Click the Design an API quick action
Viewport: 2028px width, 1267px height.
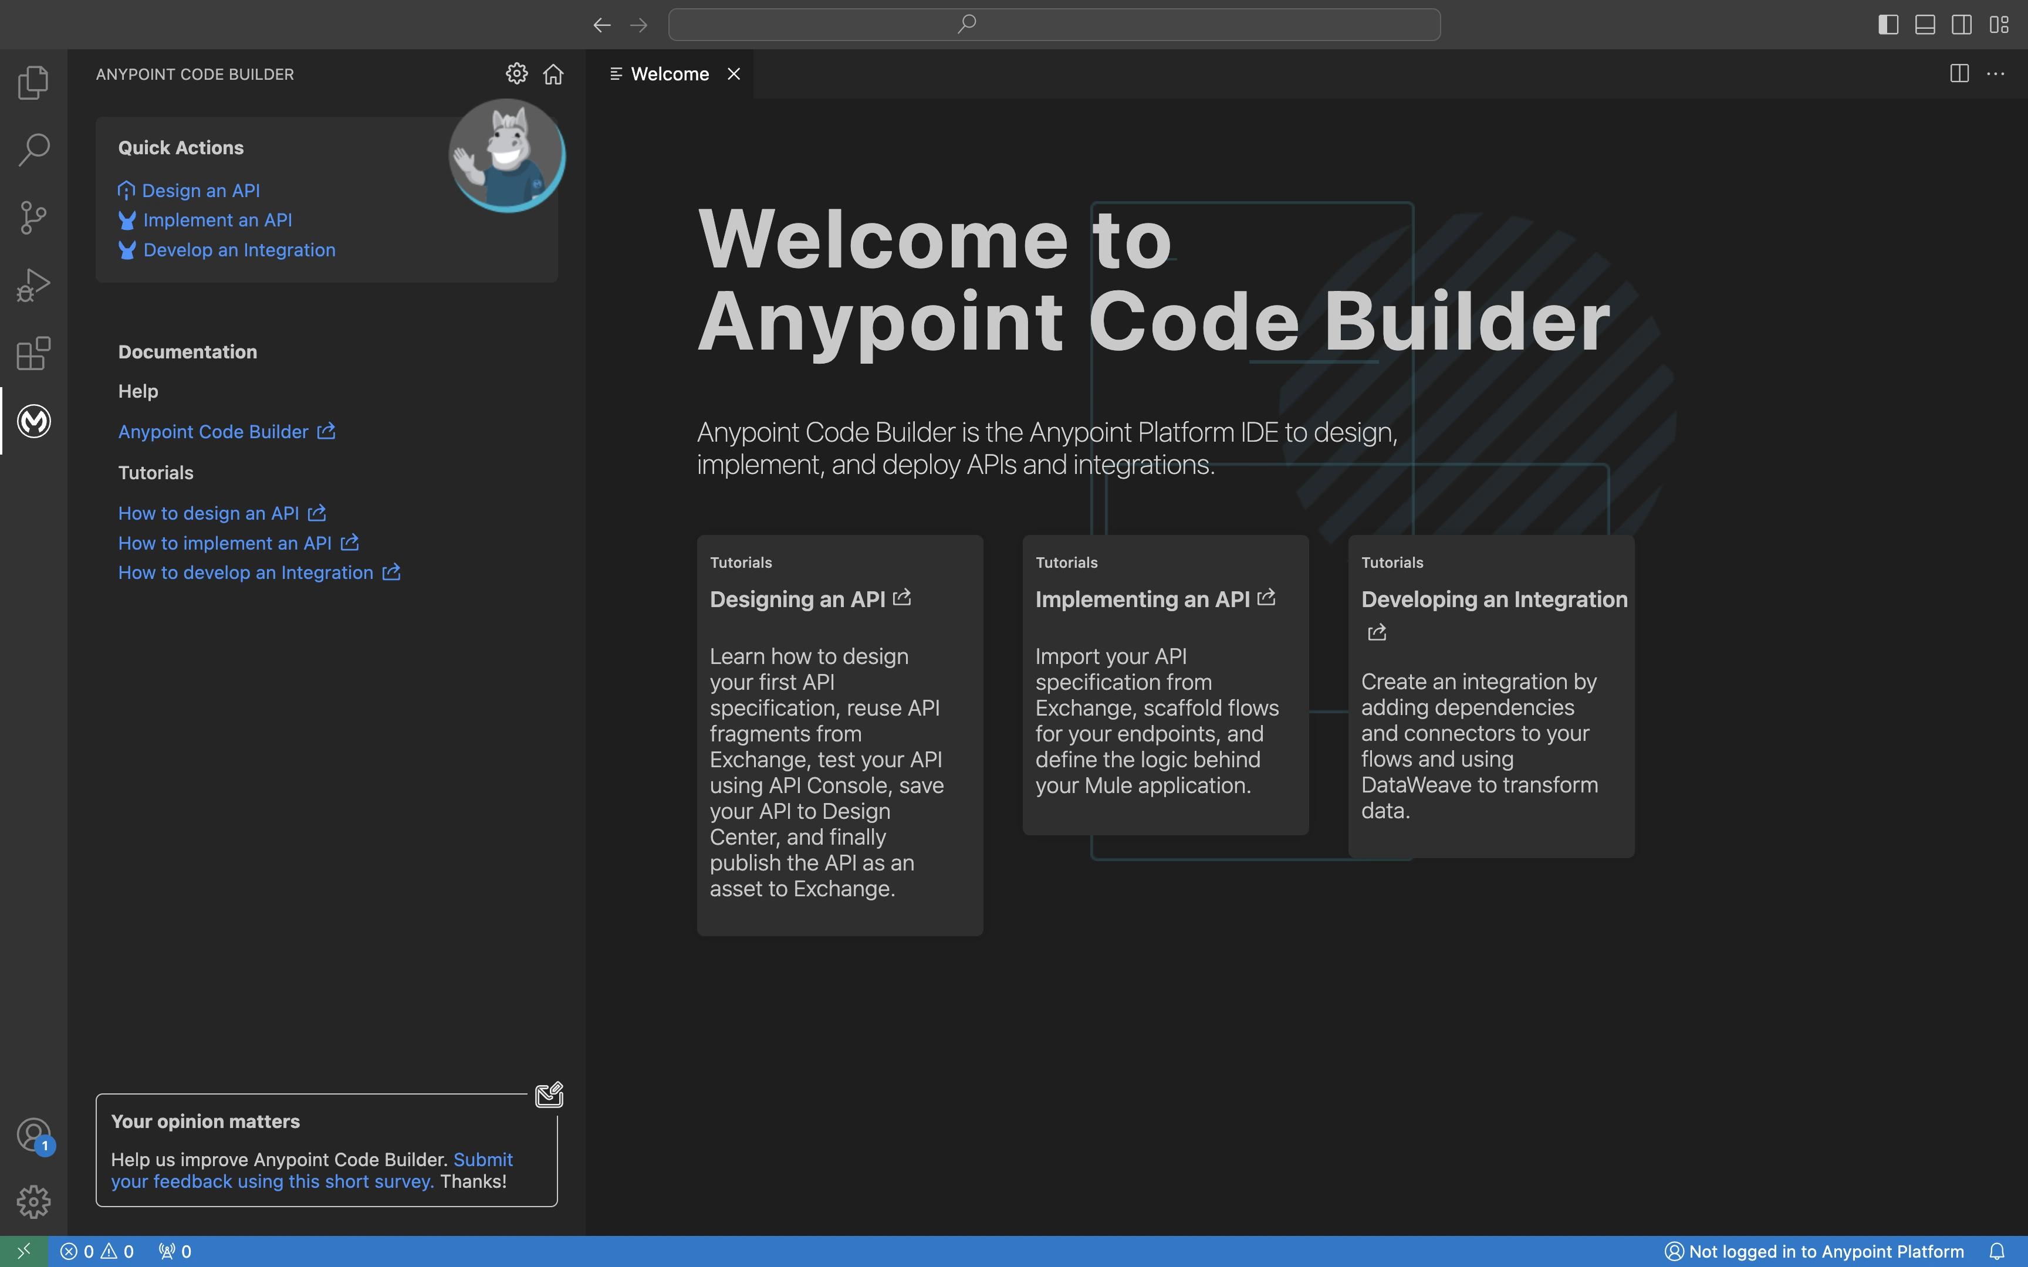(x=200, y=190)
